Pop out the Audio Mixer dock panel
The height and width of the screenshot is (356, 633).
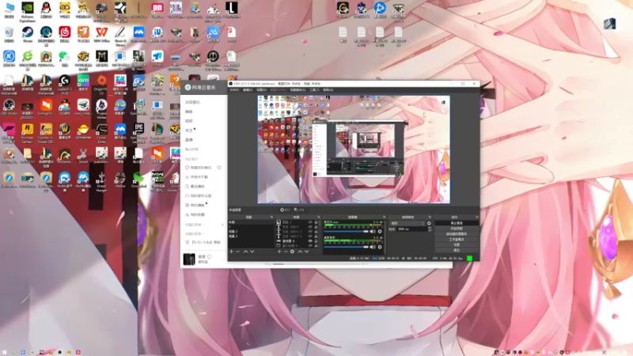[384, 217]
